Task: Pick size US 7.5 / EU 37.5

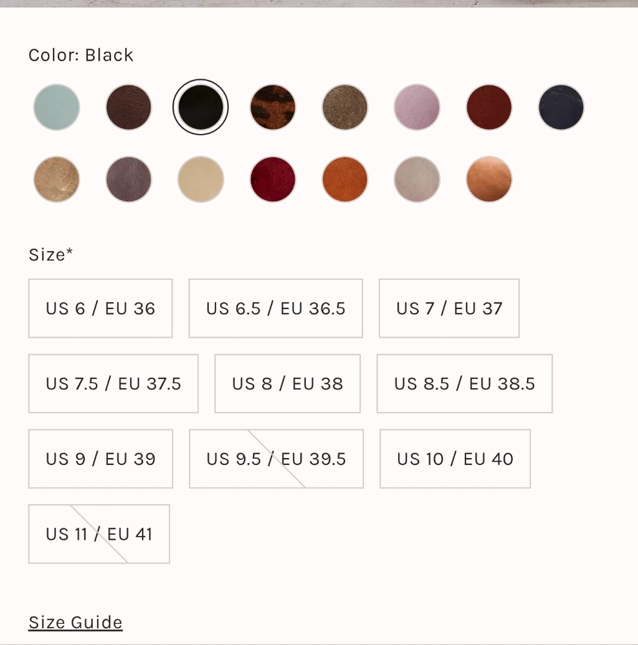Action: [114, 384]
